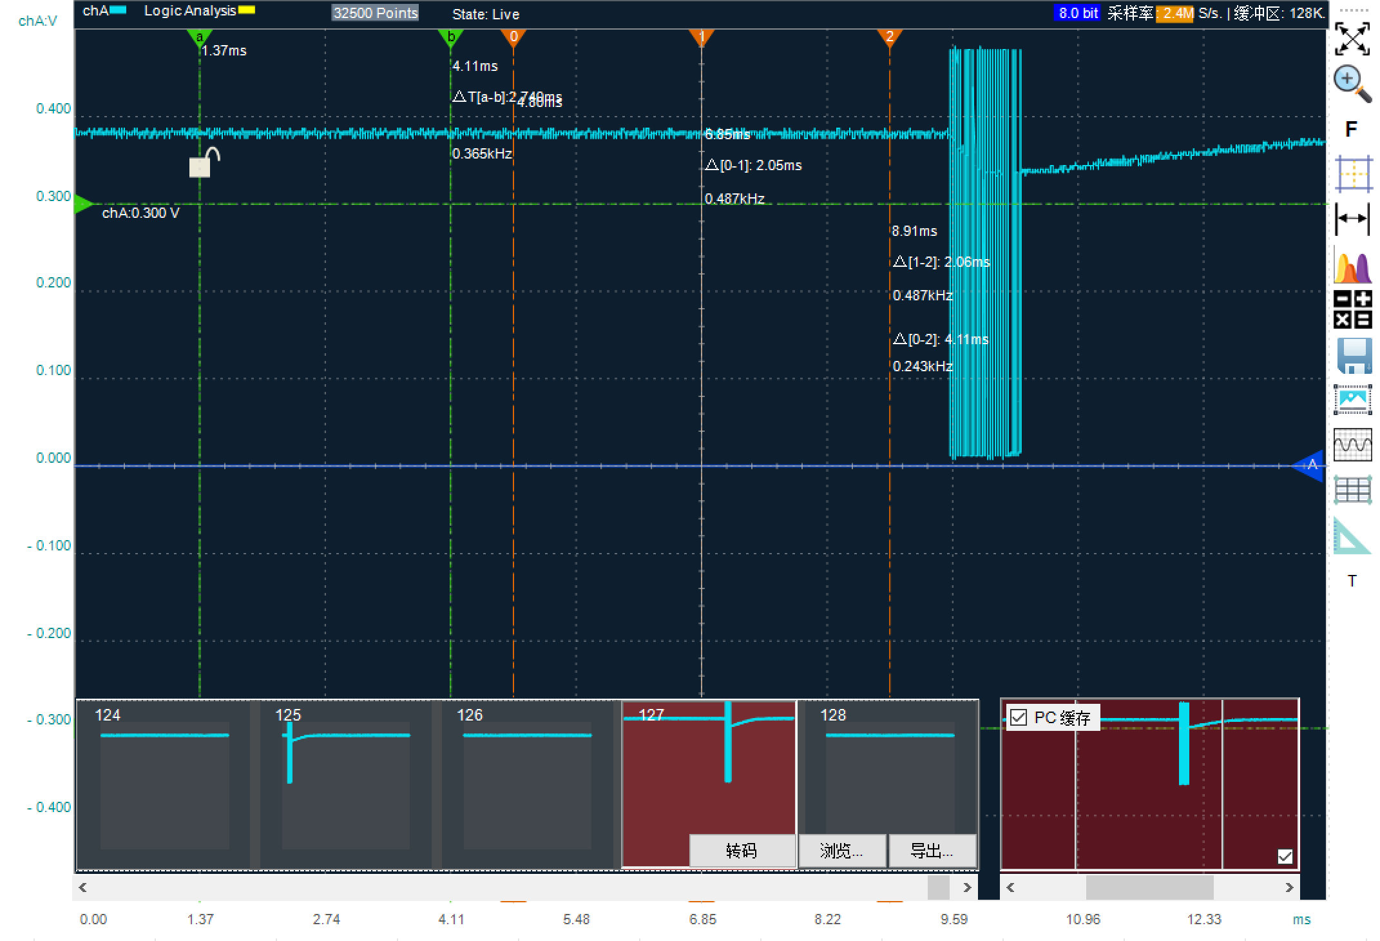Click left arrow of thumbnail strip scrollbar
1380x941 pixels.
83,888
